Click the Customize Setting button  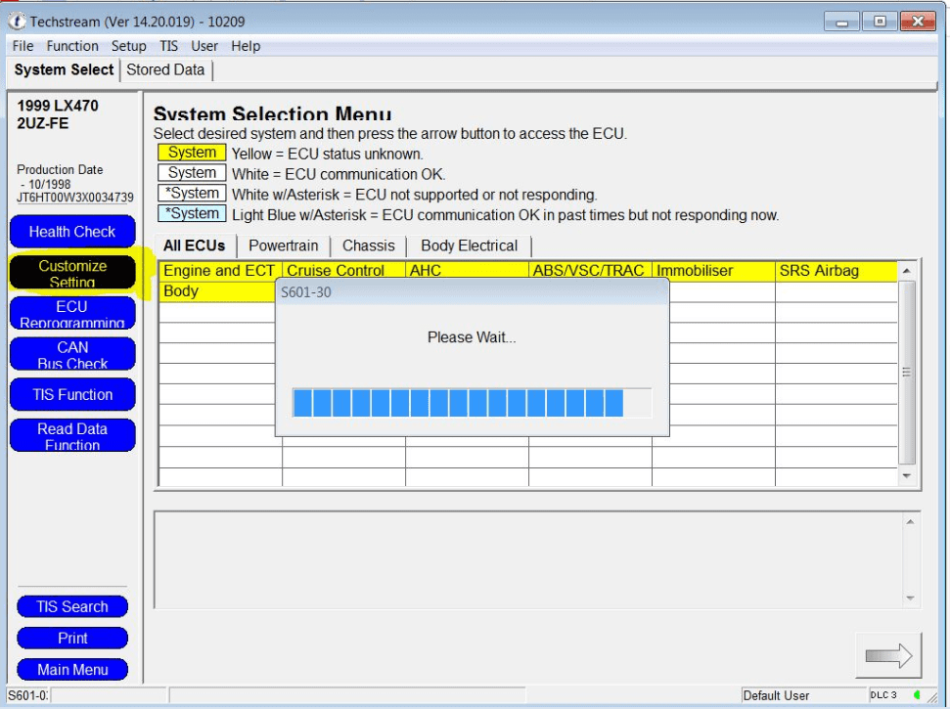[x=72, y=273]
